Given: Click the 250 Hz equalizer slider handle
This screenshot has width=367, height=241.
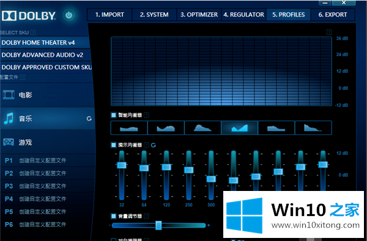Looking at the screenshot, I should click(x=188, y=170).
